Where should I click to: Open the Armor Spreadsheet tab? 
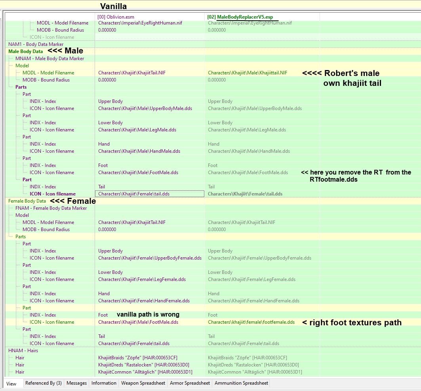[190, 383]
